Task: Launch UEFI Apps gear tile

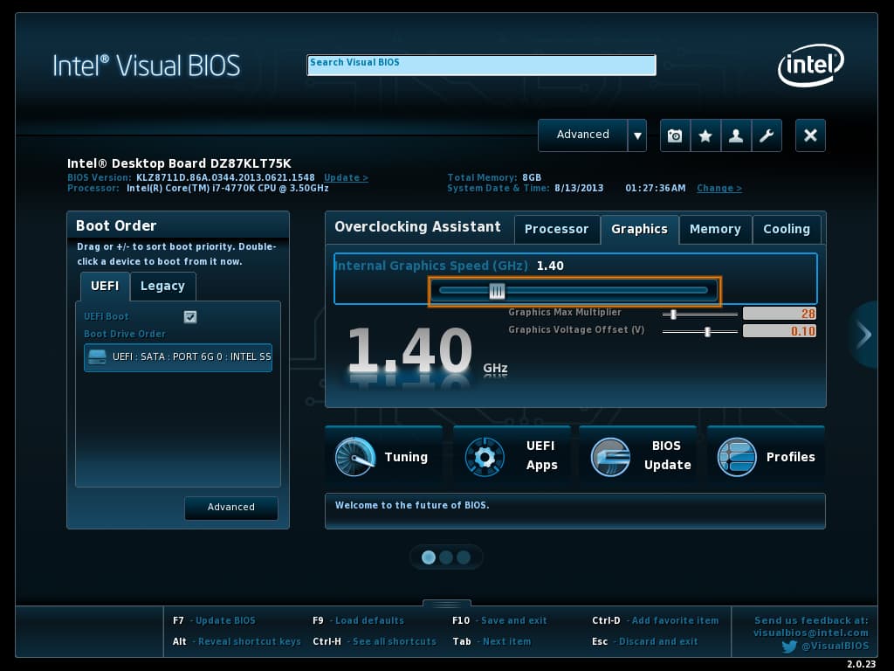Action: point(512,456)
